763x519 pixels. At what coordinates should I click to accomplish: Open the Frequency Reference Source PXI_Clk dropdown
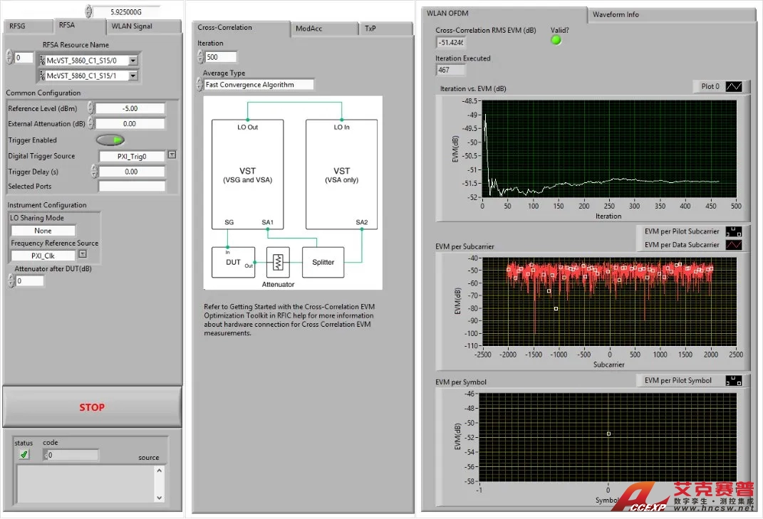83,254
